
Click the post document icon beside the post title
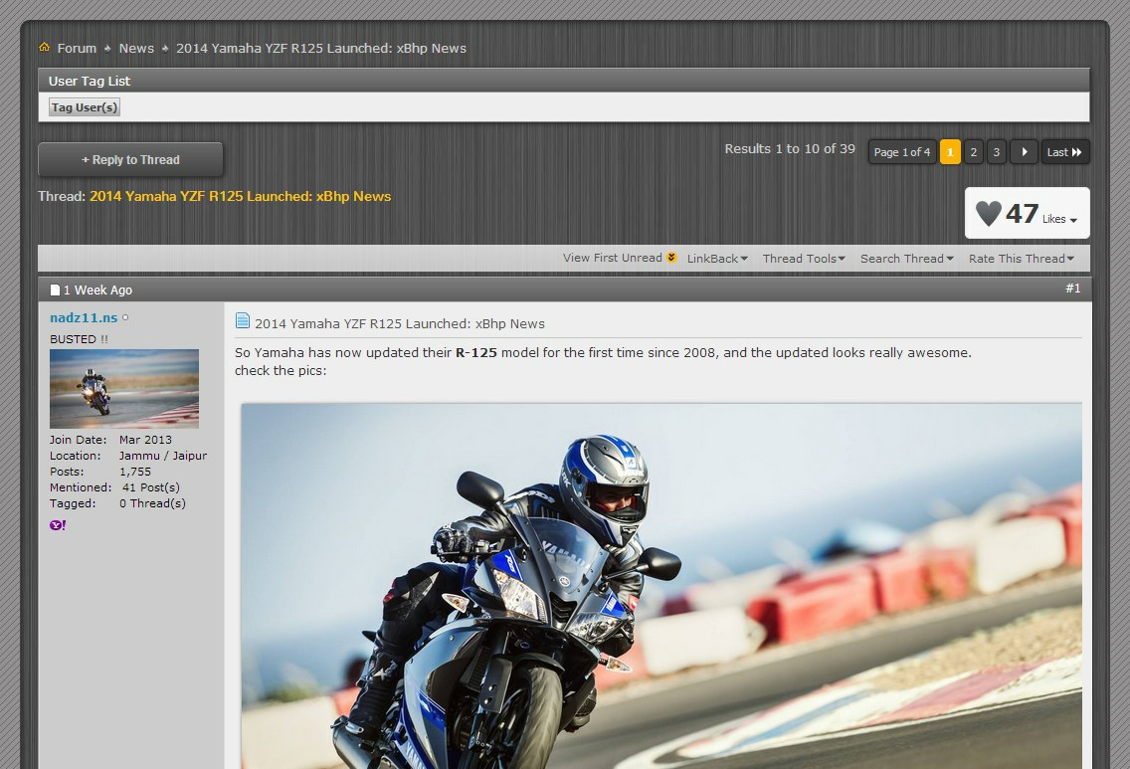pyautogui.click(x=243, y=320)
